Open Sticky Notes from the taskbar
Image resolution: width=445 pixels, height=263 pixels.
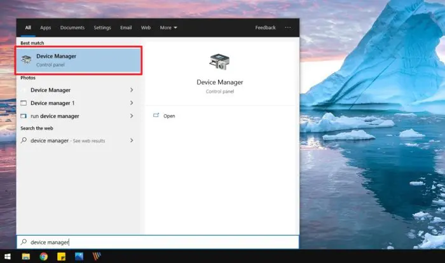61,257
